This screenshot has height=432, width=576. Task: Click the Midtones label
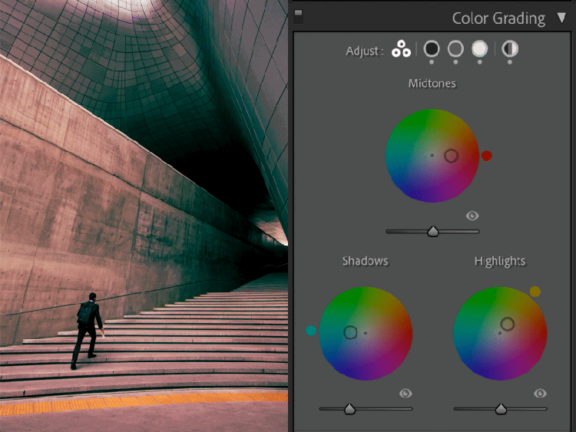(x=432, y=84)
